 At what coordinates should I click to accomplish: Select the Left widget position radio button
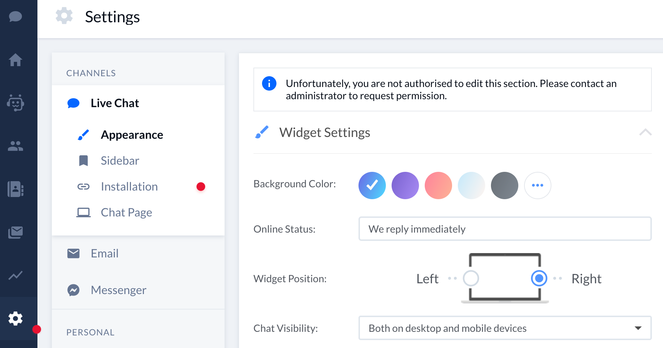point(471,278)
